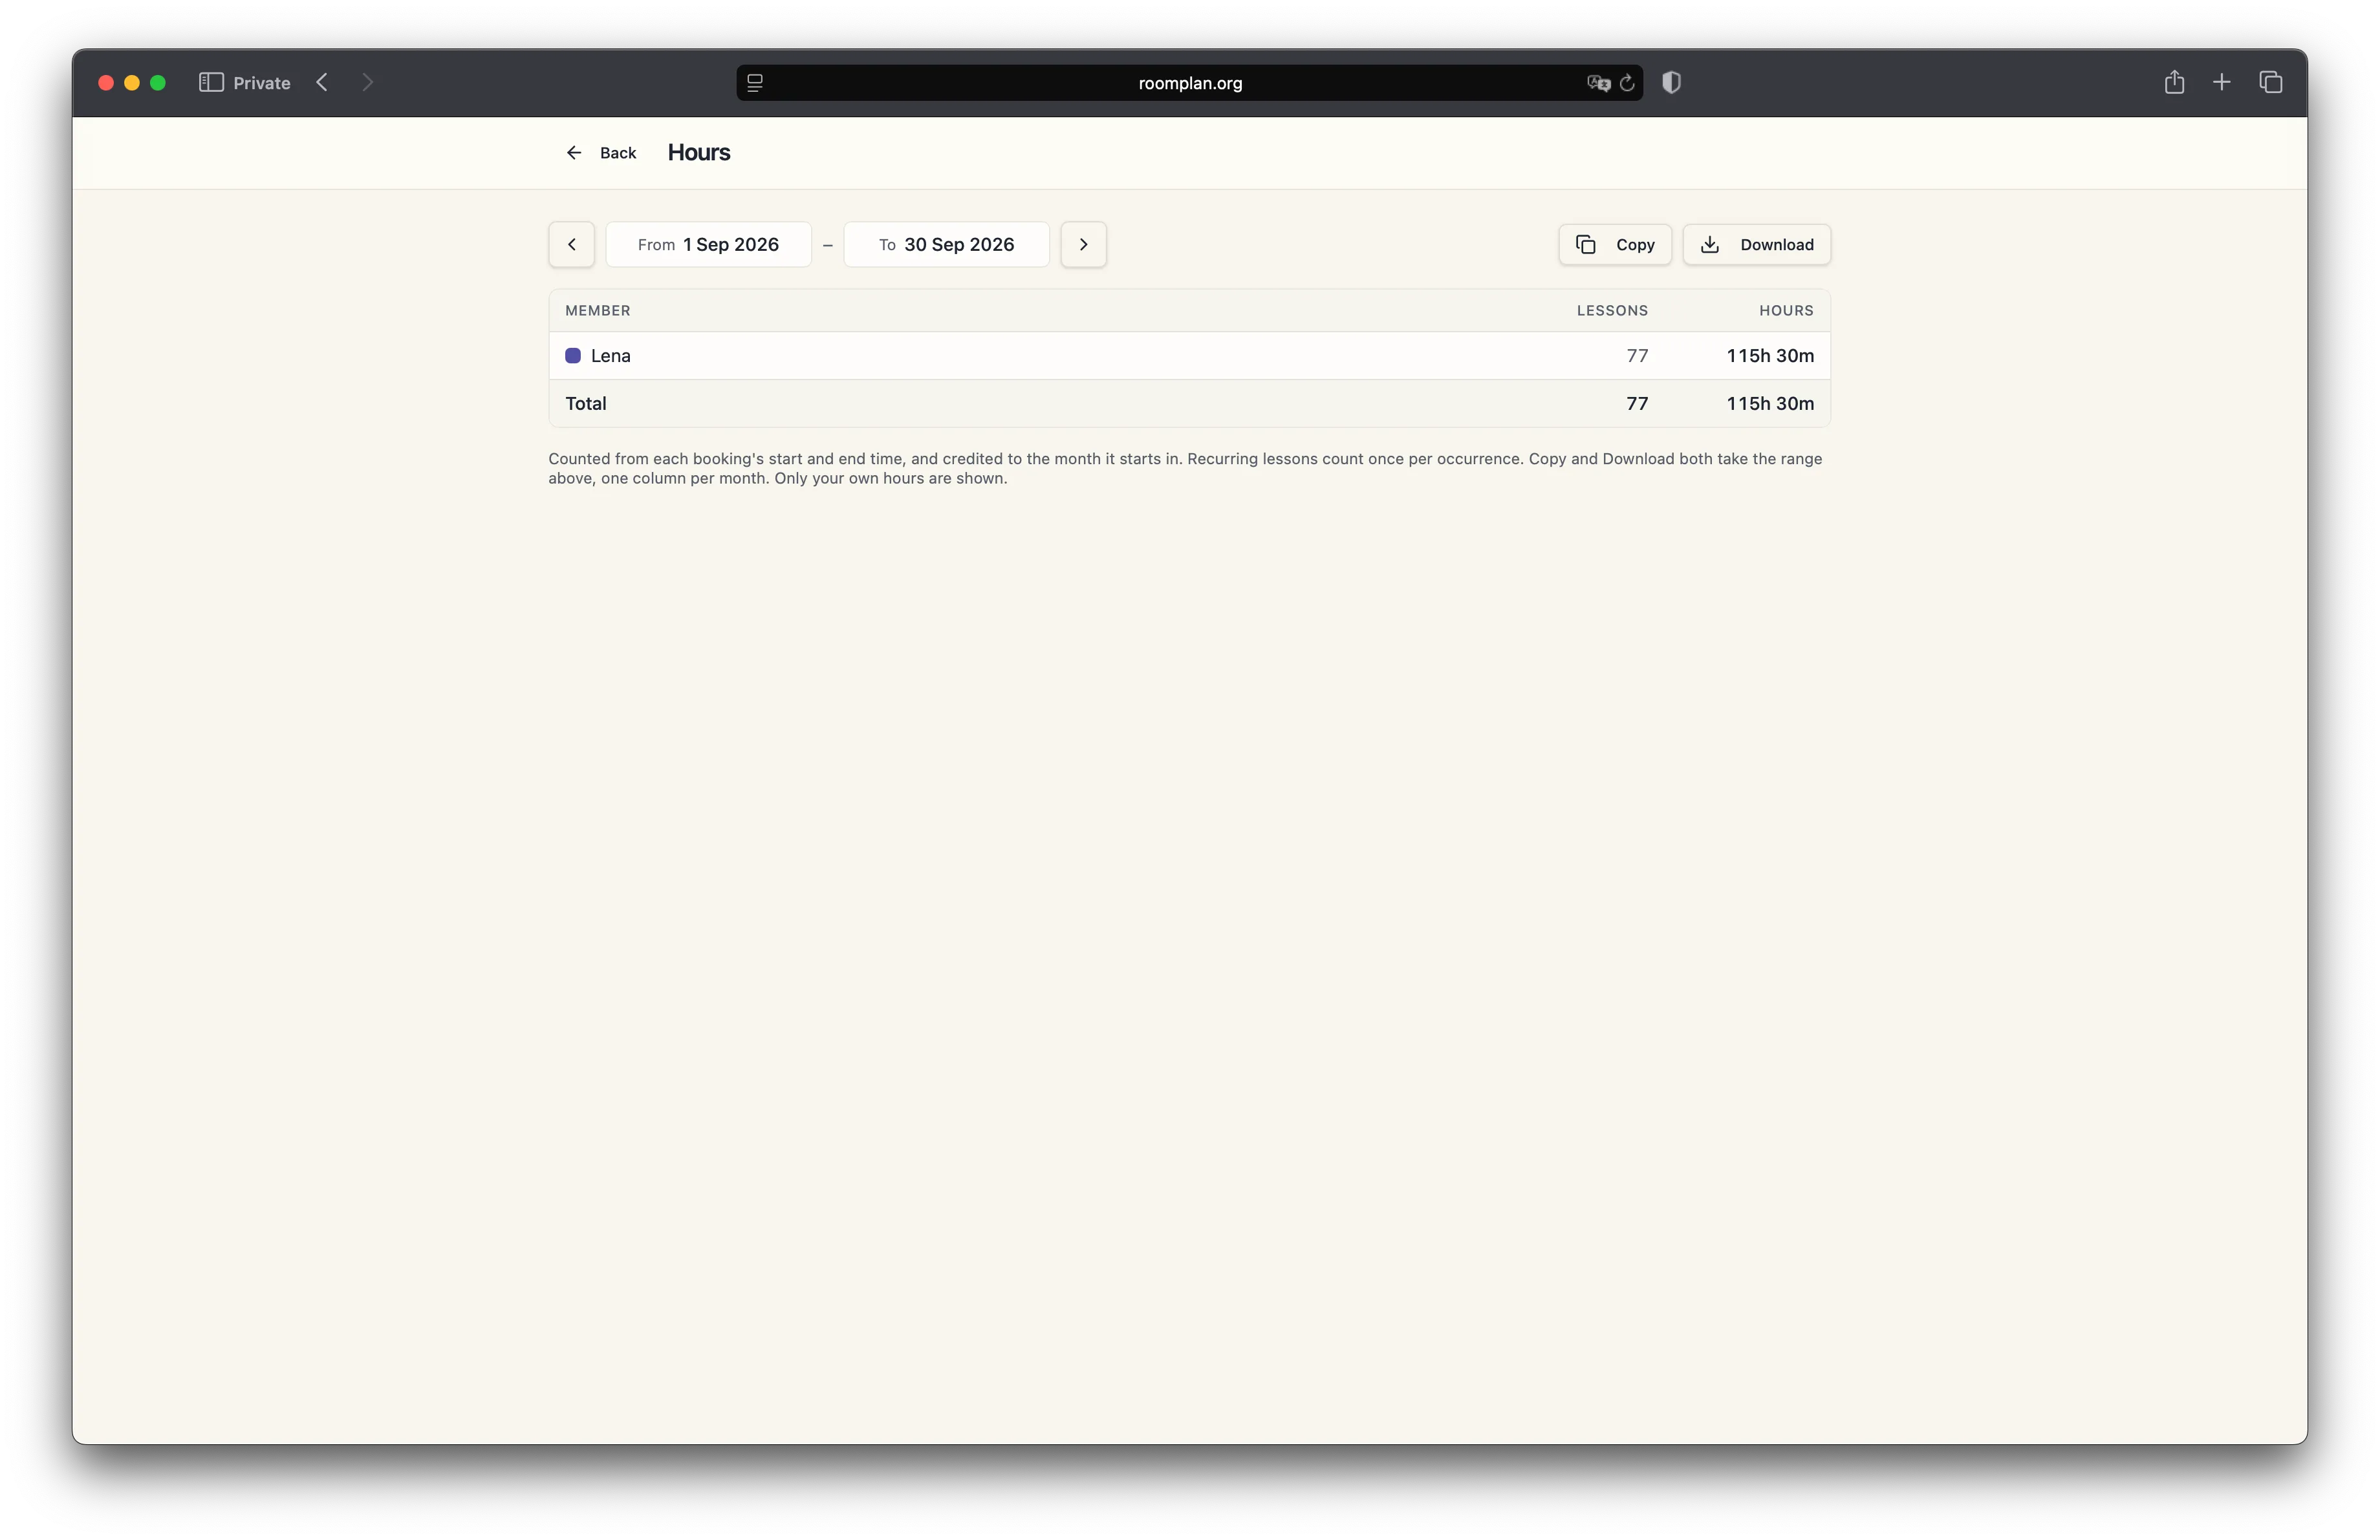Viewport: 2380px width, 1540px height.
Task: Open the Safari share menu
Action: (2174, 82)
